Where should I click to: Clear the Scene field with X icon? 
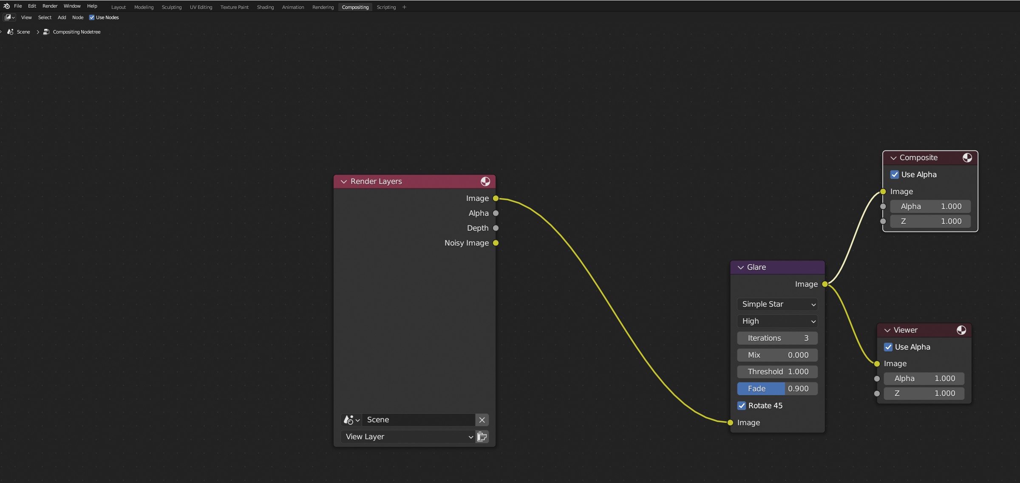click(482, 420)
